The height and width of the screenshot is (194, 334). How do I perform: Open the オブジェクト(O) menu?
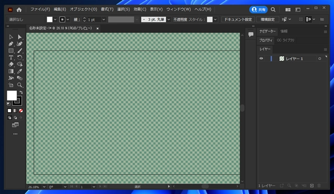click(83, 9)
